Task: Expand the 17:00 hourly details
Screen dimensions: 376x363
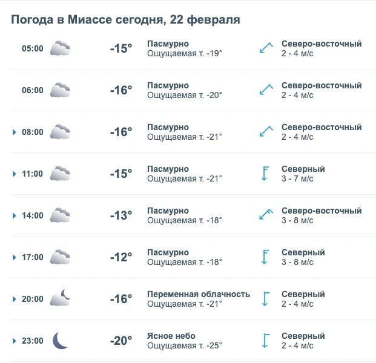Action: tap(15, 257)
